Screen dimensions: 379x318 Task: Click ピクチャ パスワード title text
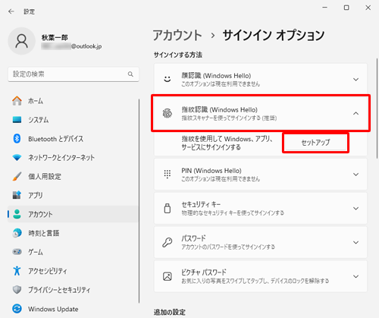[204, 272]
